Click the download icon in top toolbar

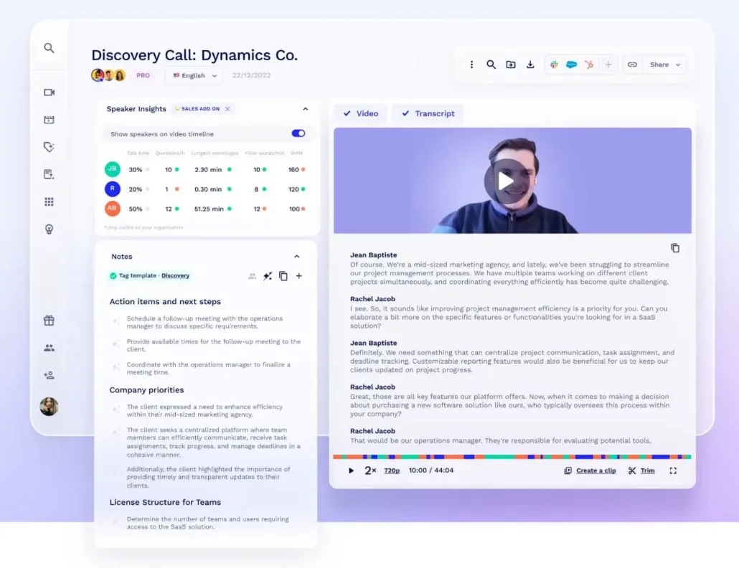(530, 65)
